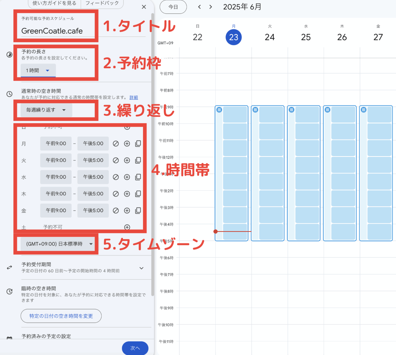Image resolution: width=396 pixels, height=355 pixels.
Task: Open the 毎週繰り返す repeat dropdown
Action: tap(46, 110)
